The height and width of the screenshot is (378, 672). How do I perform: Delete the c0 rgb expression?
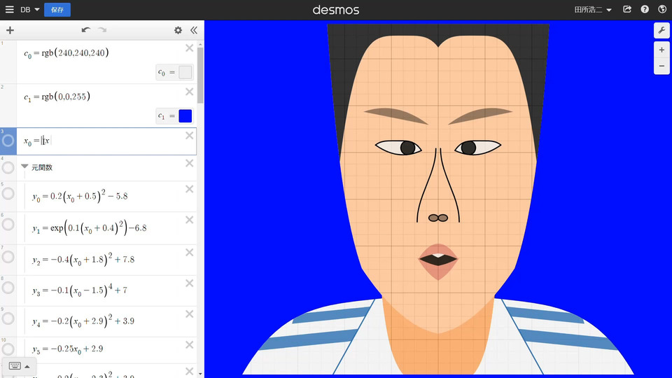click(189, 48)
